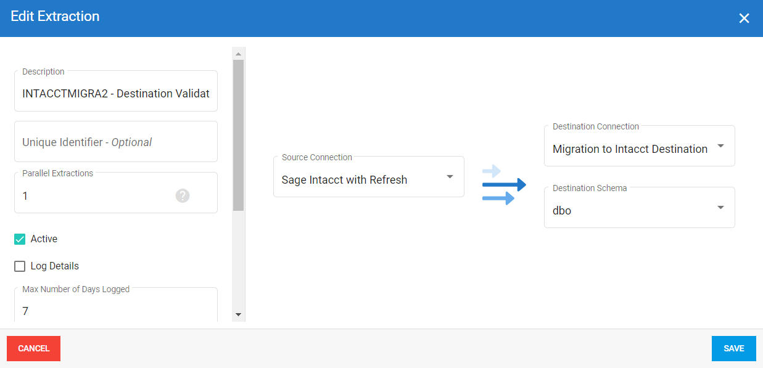Enable the Log Details checkbox
Screen dimensions: 763x368
click(20, 266)
